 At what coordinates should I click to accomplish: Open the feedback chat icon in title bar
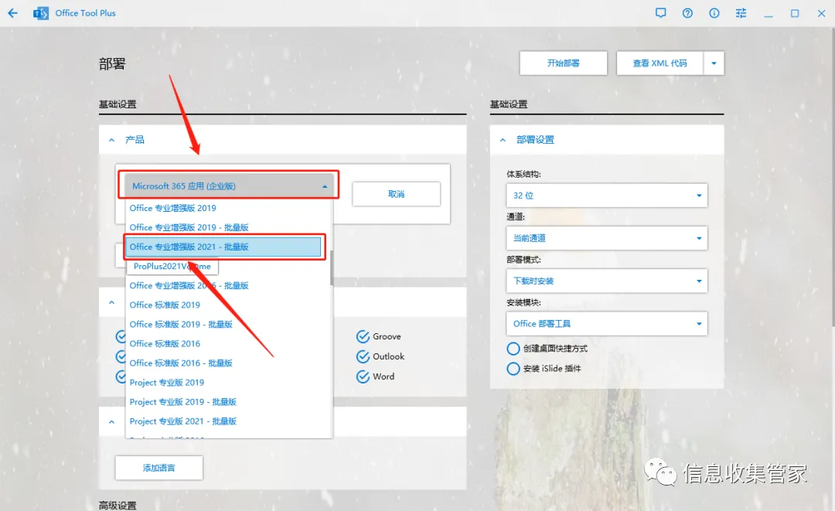click(x=661, y=13)
